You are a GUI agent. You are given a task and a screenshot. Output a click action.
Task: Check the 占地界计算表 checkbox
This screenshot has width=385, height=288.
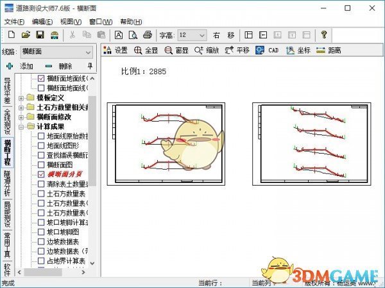coord(41,261)
